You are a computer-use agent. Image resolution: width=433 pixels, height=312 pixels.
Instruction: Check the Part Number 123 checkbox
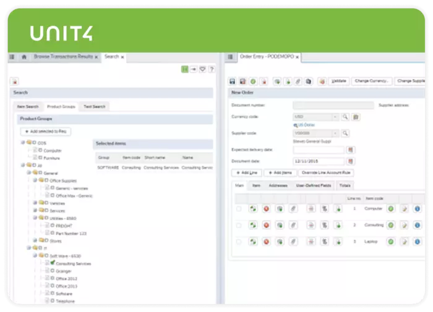[x=53, y=233]
